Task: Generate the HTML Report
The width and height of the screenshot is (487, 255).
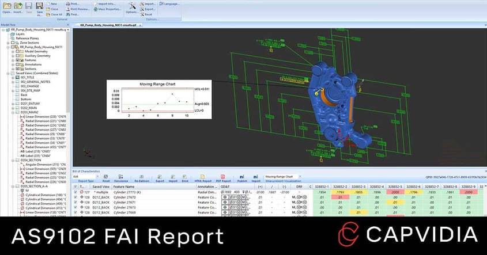Action: pos(203,178)
